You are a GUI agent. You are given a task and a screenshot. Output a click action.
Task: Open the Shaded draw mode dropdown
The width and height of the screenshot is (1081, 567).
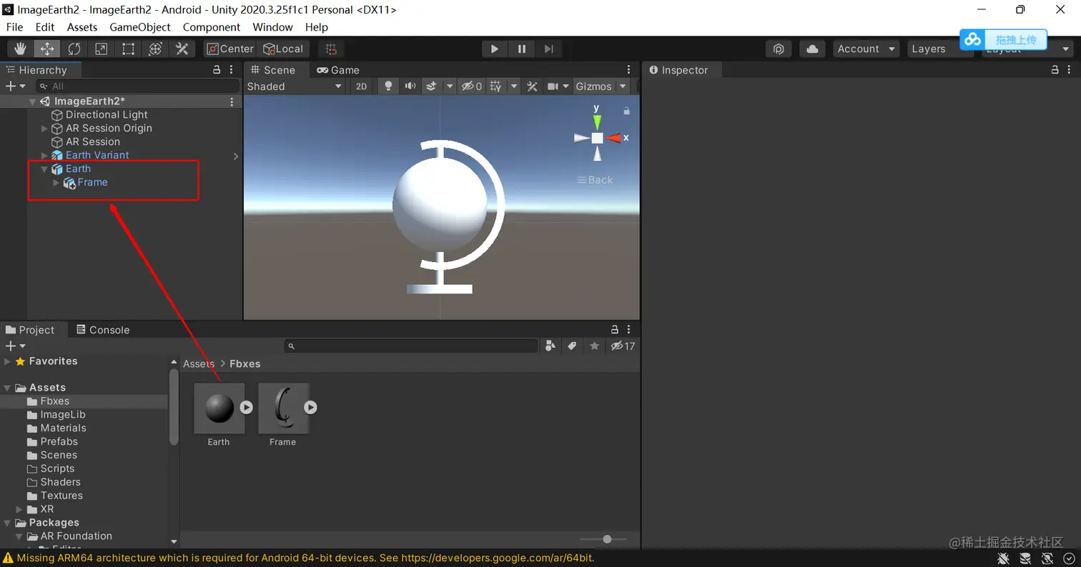point(295,86)
